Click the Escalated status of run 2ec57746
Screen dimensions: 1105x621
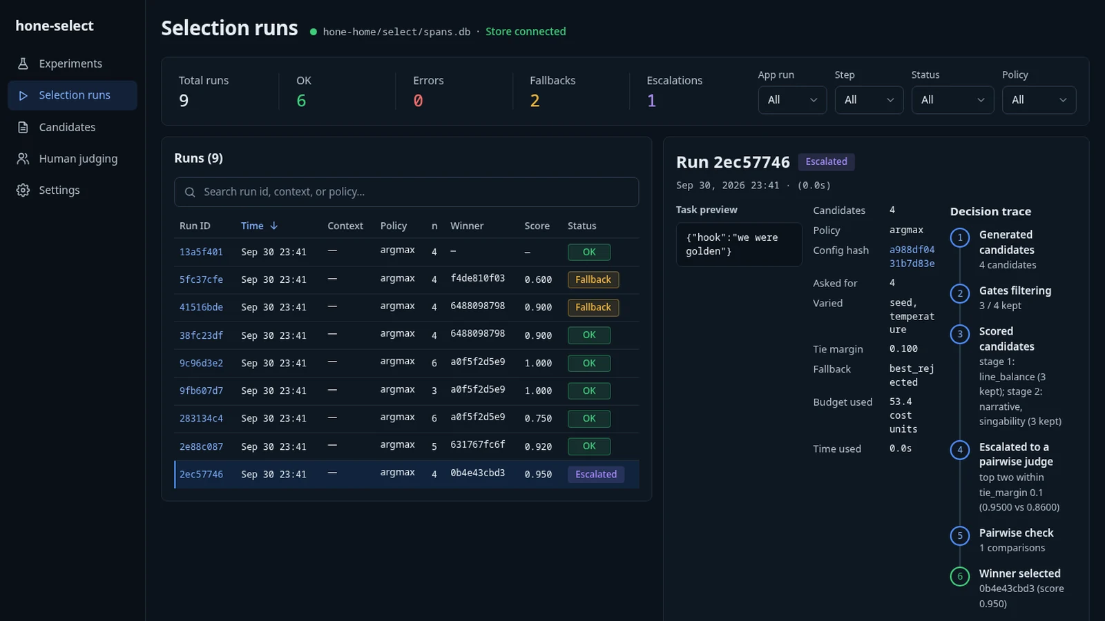click(596, 475)
